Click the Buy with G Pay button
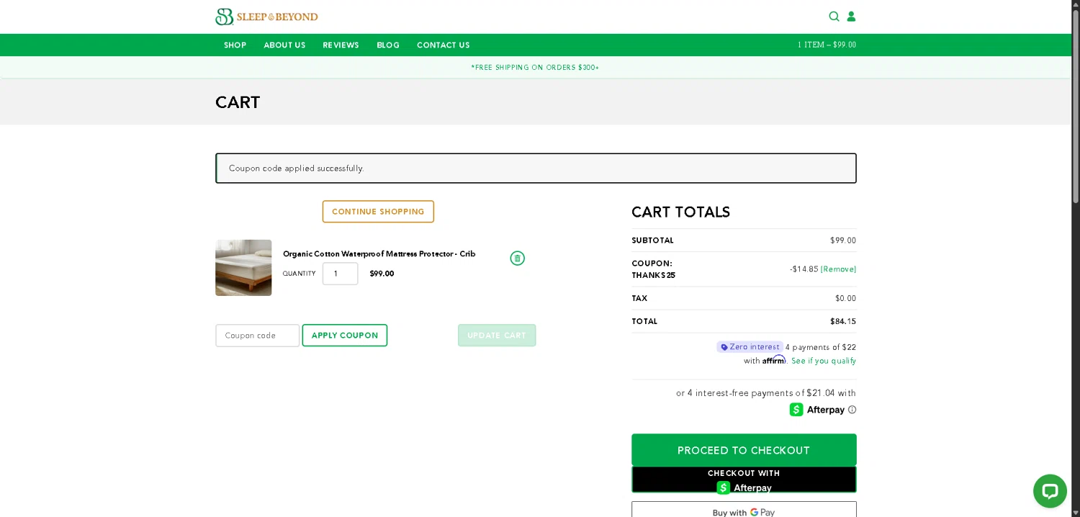Screen dimensions: 1080x517 pos(744,510)
